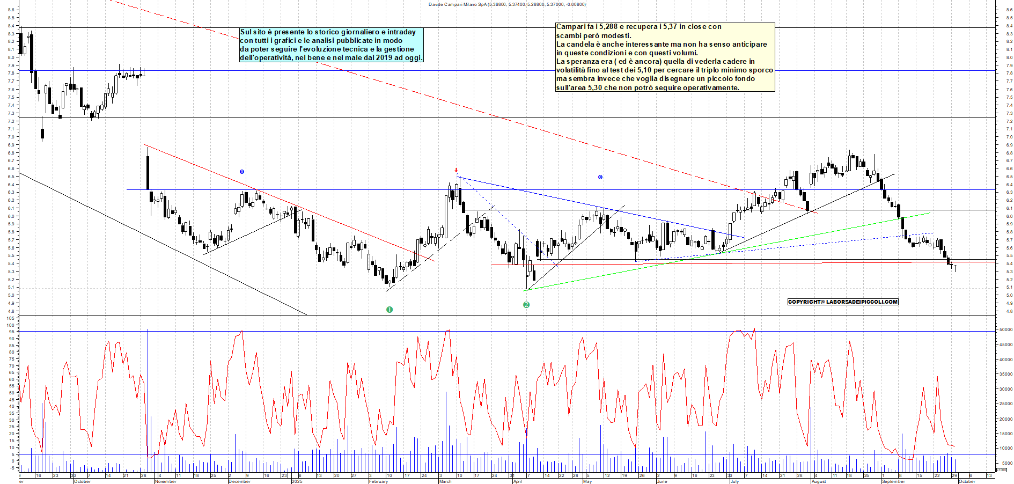Click the blue circle marker above May
The height and width of the screenshot is (484, 1014).
pyautogui.click(x=600, y=177)
